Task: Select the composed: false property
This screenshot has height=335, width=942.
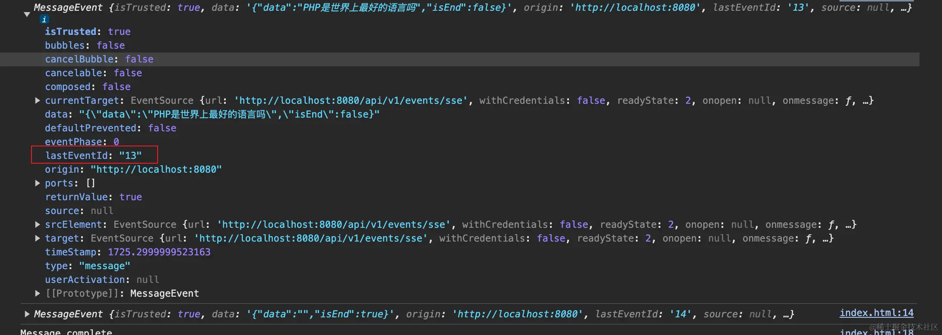Action: coord(88,87)
